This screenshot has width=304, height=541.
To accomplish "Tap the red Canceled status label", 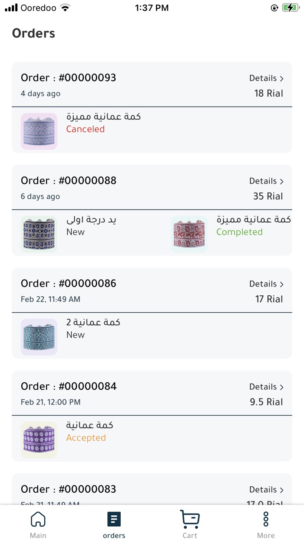I will coord(86,129).
